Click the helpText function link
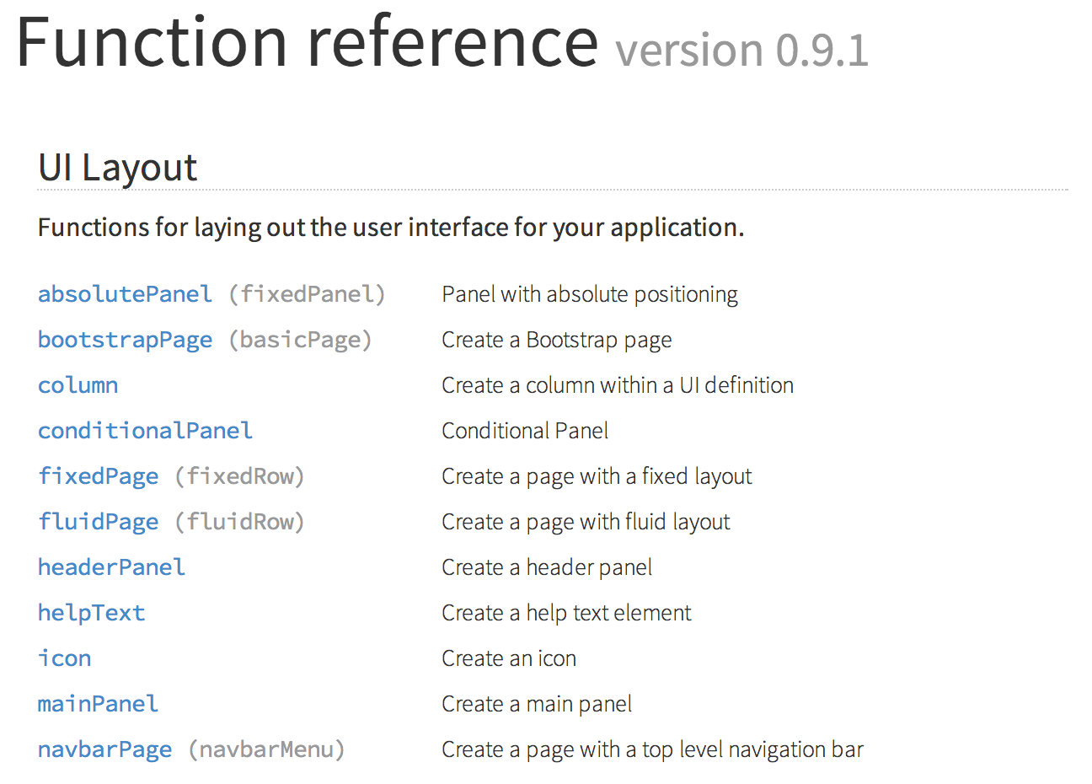The image size is (1092, 784). [91, 613]
